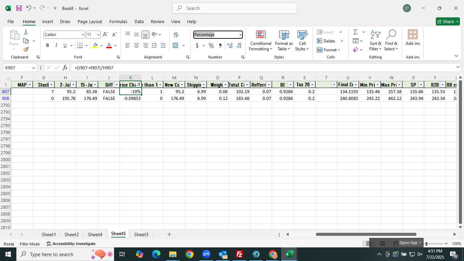Screen dimensions: 464x261
Task: Expand the formula bar
Action: click(458, 67)
